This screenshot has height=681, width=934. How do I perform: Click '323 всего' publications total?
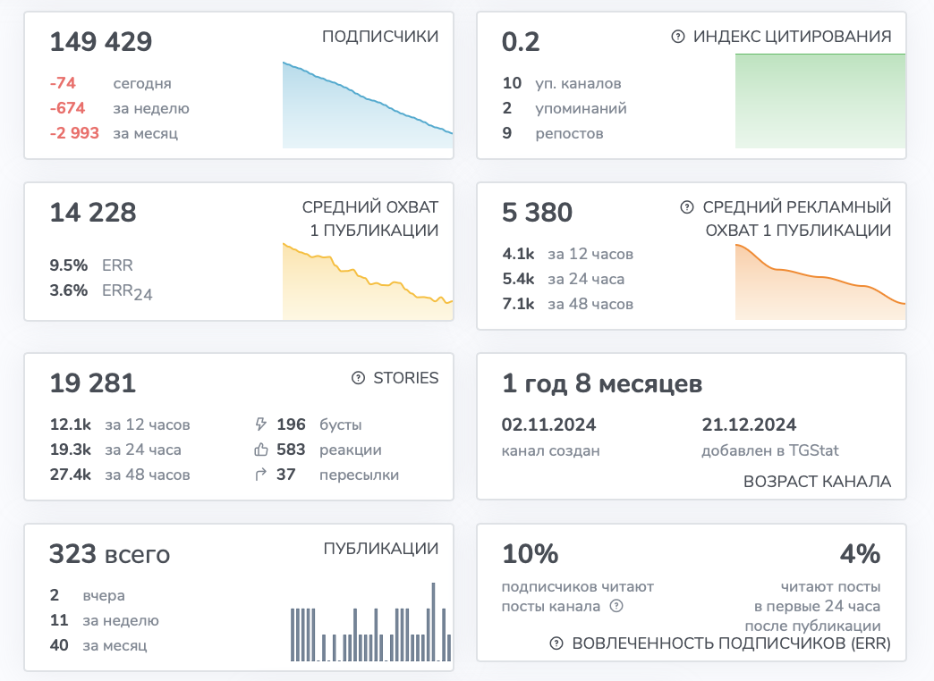pyautogui.click(x=110, y=554)
